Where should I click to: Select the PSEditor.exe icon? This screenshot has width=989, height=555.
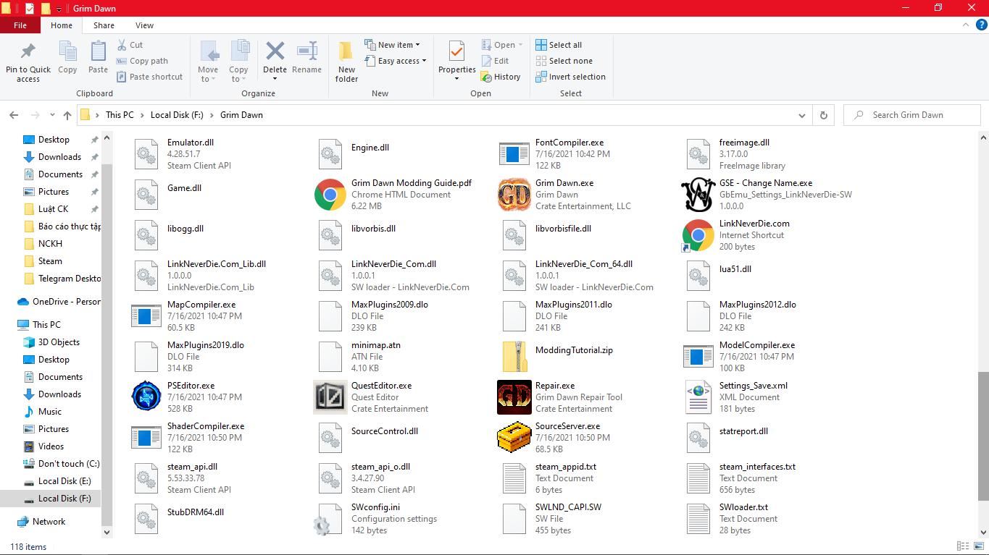(x=146, y=397)
